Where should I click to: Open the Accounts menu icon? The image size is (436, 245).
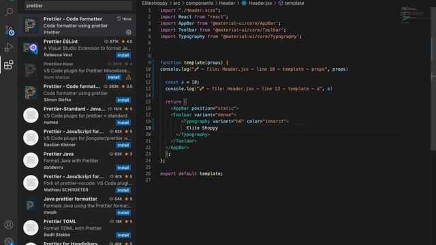tap(9, 224)
